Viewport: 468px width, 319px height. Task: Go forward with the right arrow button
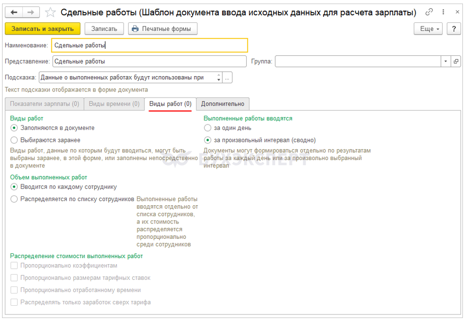(x=31, y=13)
